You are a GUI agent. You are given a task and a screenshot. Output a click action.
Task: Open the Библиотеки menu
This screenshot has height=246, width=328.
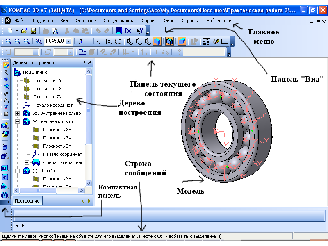click(219, 20)
